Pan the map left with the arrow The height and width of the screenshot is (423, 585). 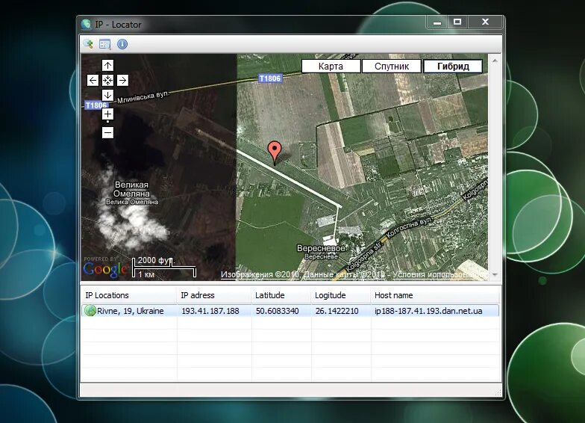point(93,81)
